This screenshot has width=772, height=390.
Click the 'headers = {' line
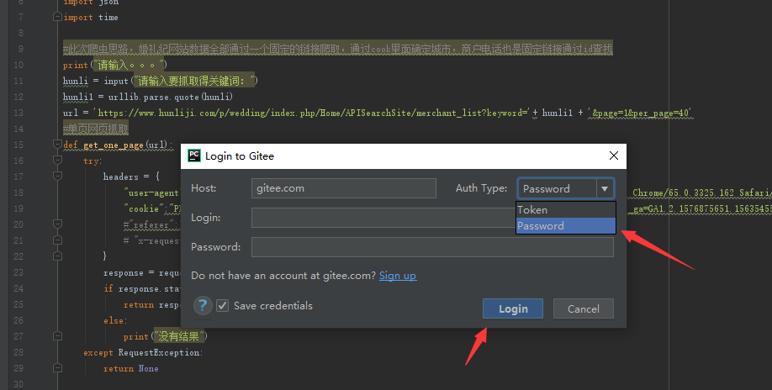tap(131, 176)
